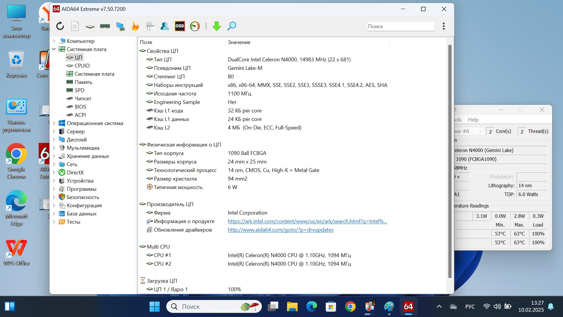Screen dimensions: 563x317
Task: Click the Поиск search field in AIDA64
Action: (x=401, y=26)
